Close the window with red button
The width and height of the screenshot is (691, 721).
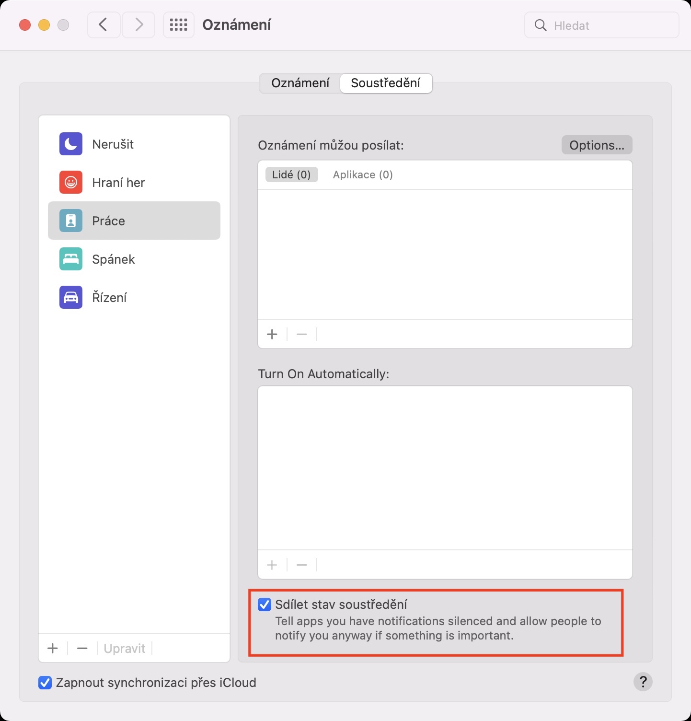25,25
